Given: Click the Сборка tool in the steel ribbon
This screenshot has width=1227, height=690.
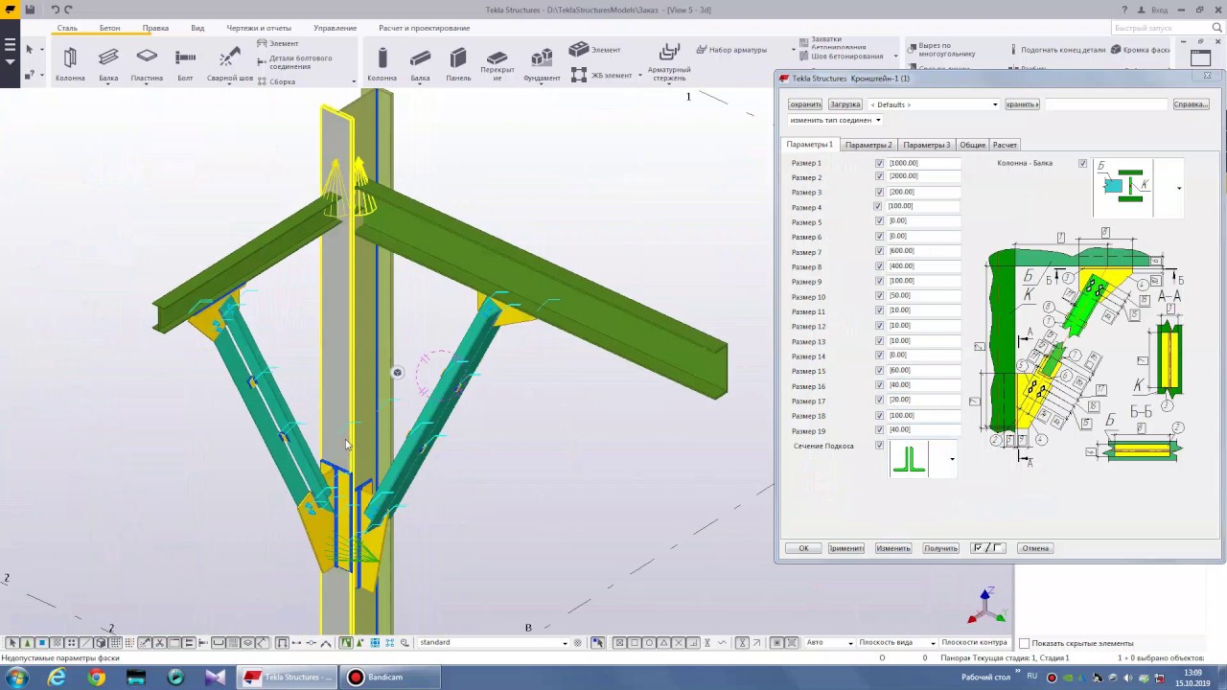Looking at the screenshot, I should 276,81.
